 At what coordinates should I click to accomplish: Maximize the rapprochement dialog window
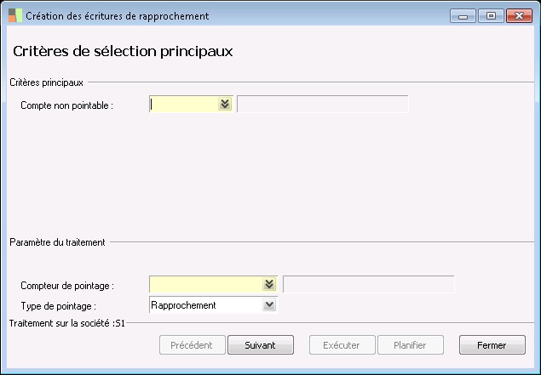[x=491, y=15]
